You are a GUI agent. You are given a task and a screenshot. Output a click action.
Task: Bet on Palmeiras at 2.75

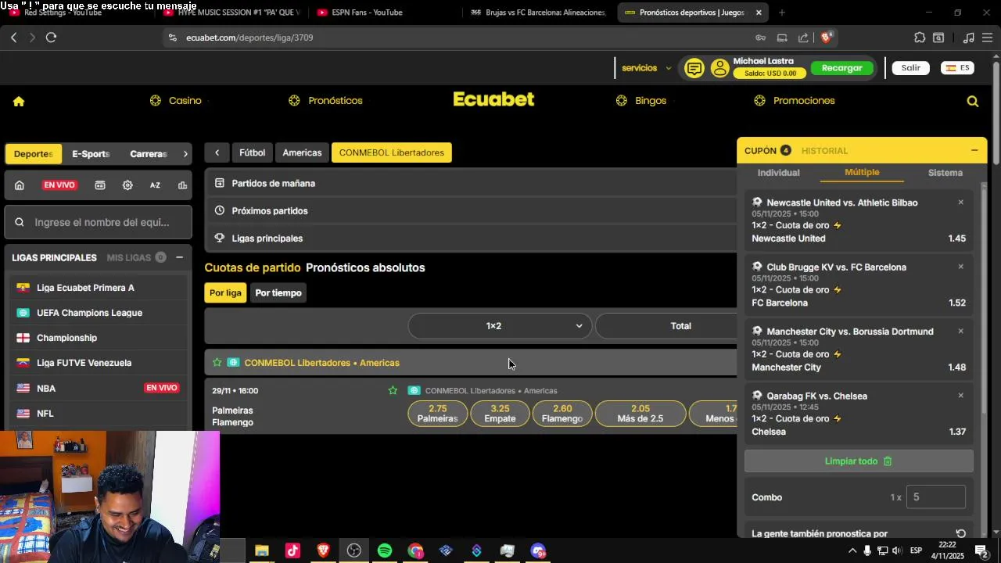pyautogui.click(x=437, y=414)
